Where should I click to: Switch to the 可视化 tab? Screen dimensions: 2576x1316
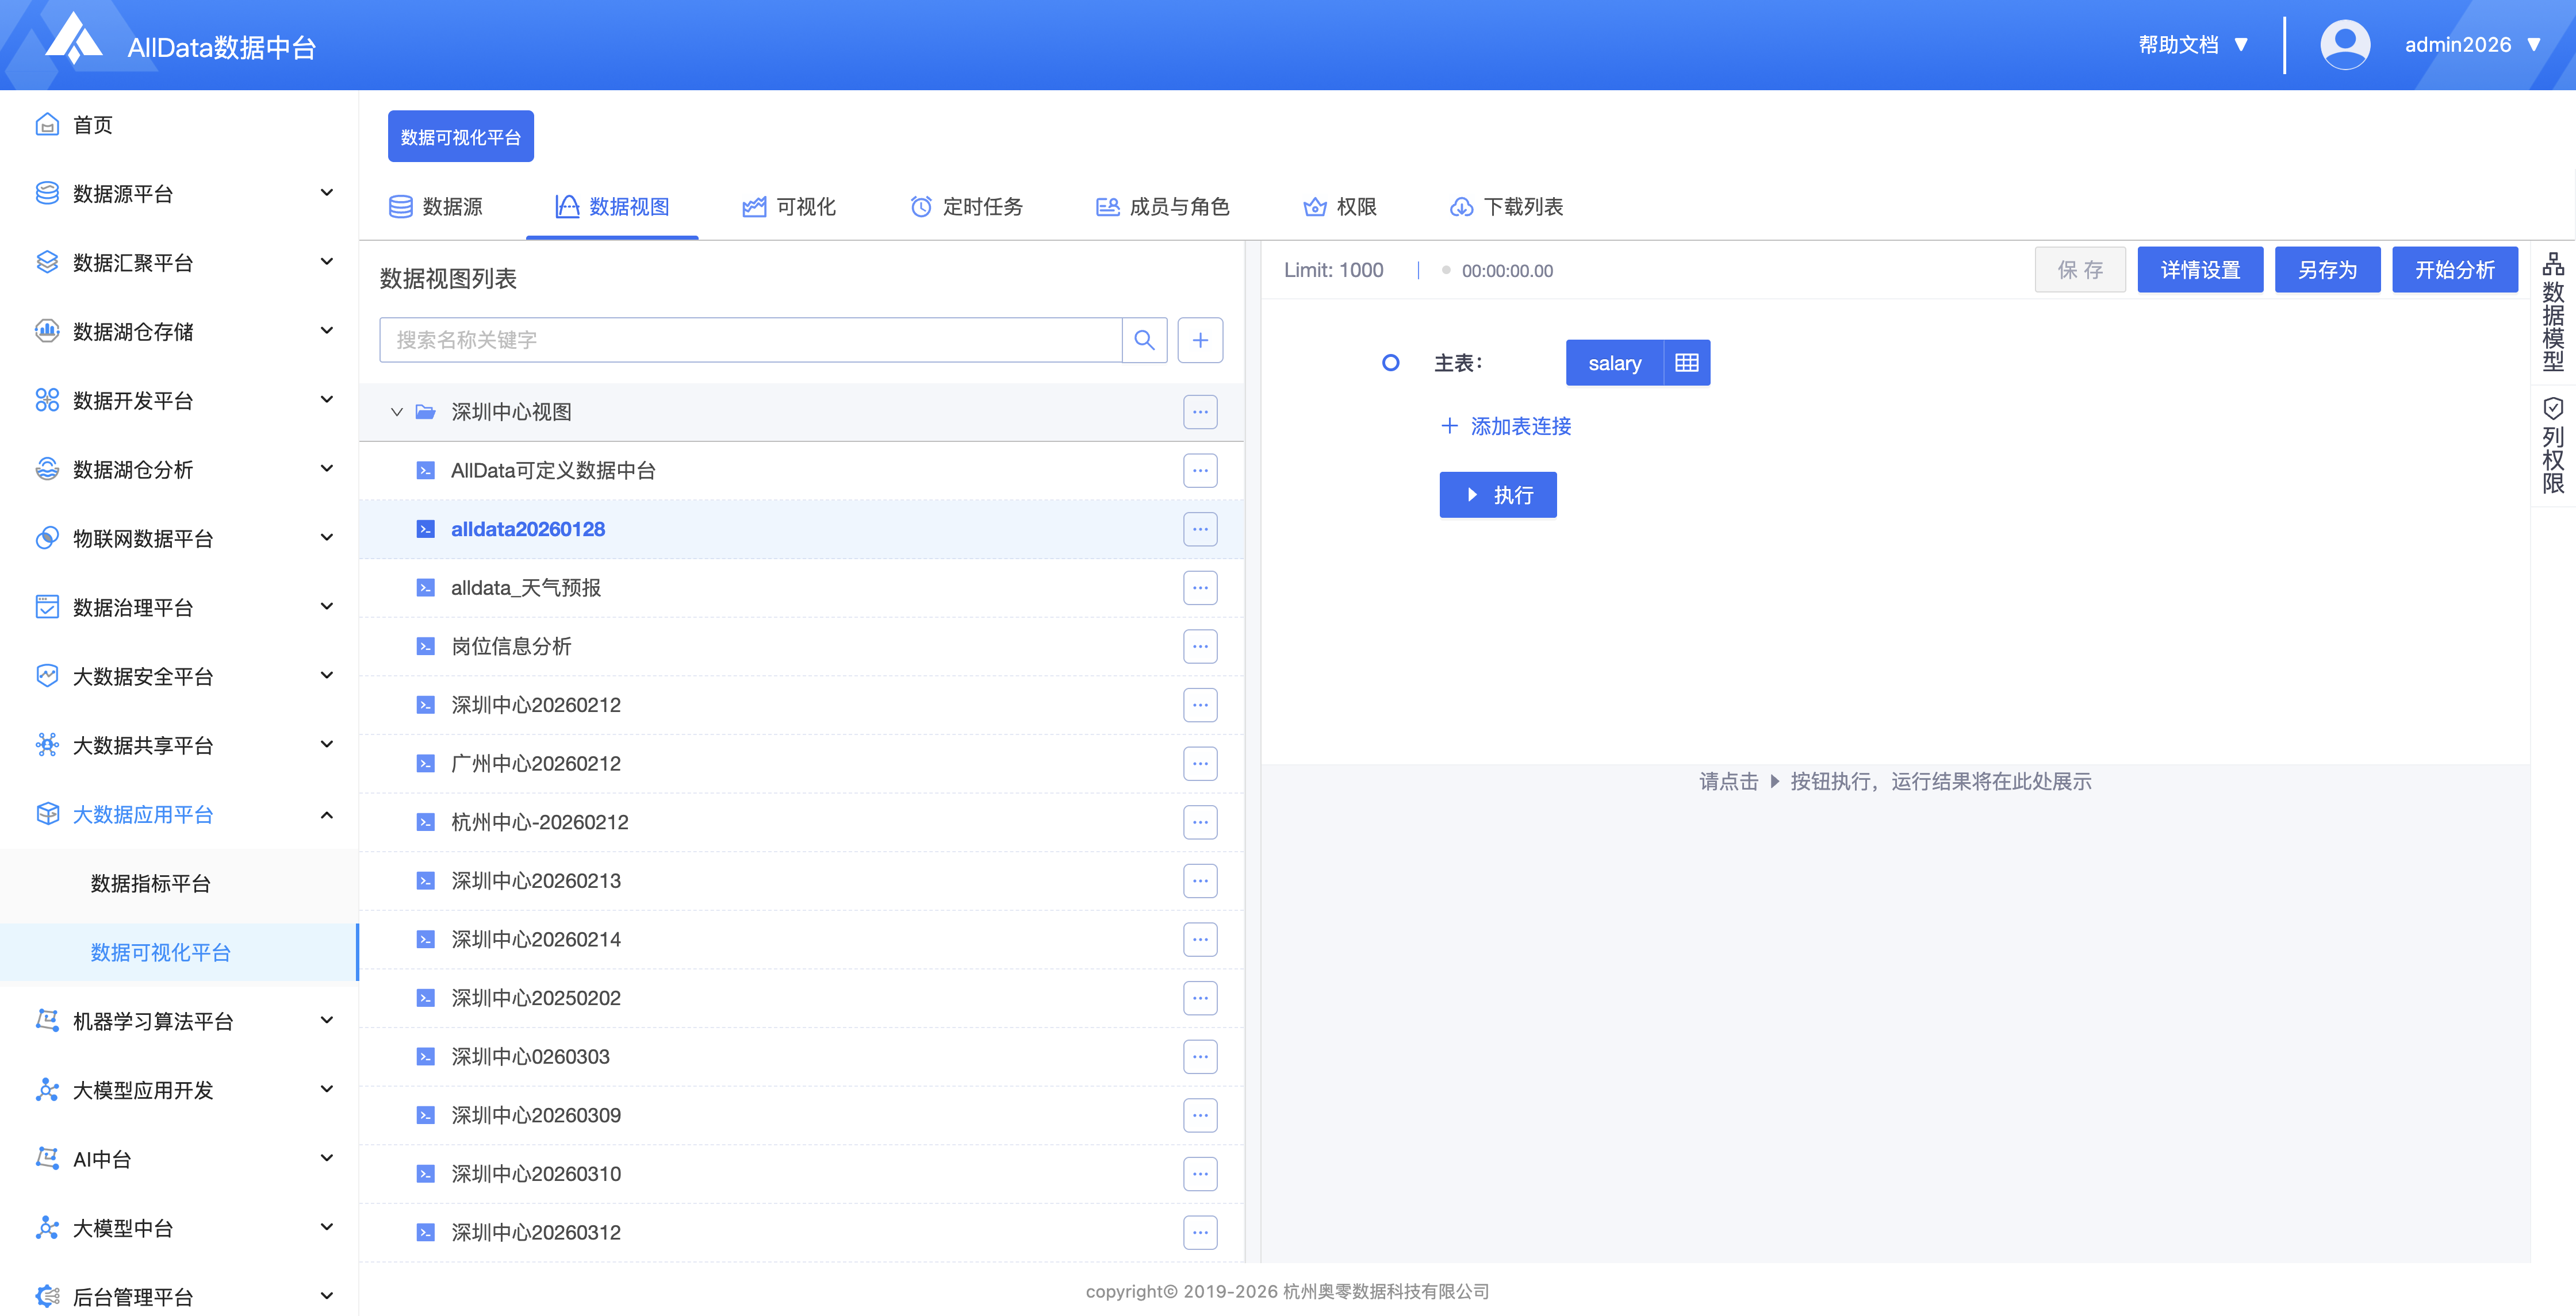pos(789,207)
